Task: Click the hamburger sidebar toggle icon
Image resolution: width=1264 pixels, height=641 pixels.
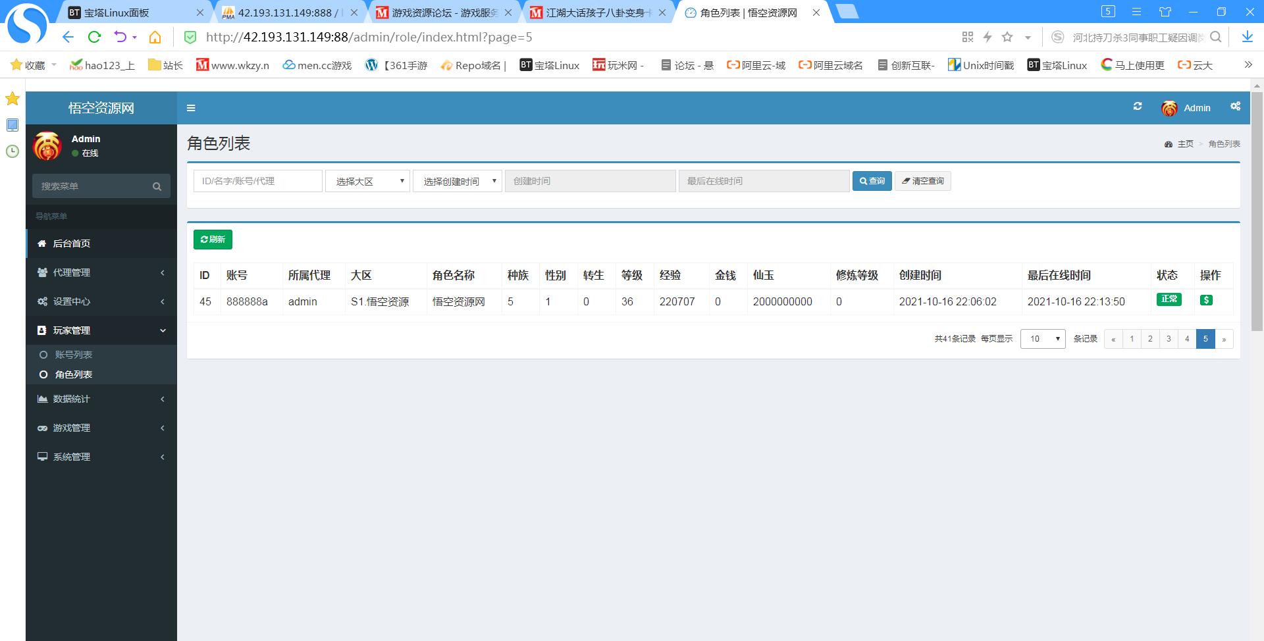Action: [191, 108]
